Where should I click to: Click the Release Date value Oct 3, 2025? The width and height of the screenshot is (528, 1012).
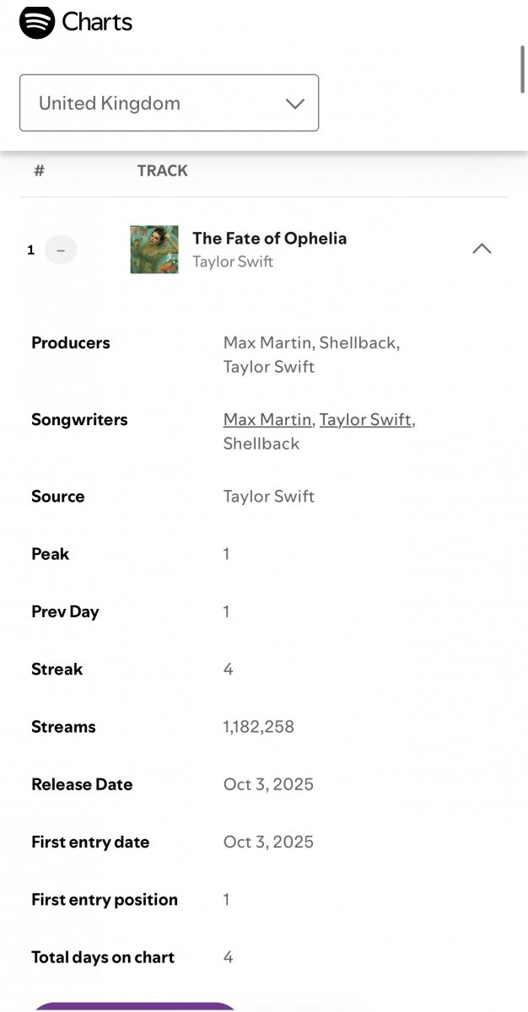[268, 784]
